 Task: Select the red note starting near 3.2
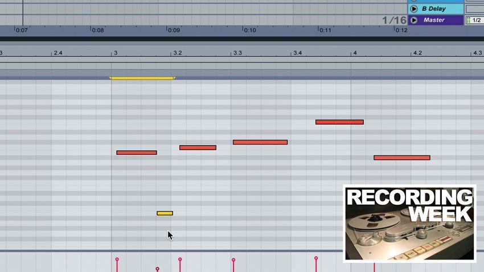click(x=198, y=147)
